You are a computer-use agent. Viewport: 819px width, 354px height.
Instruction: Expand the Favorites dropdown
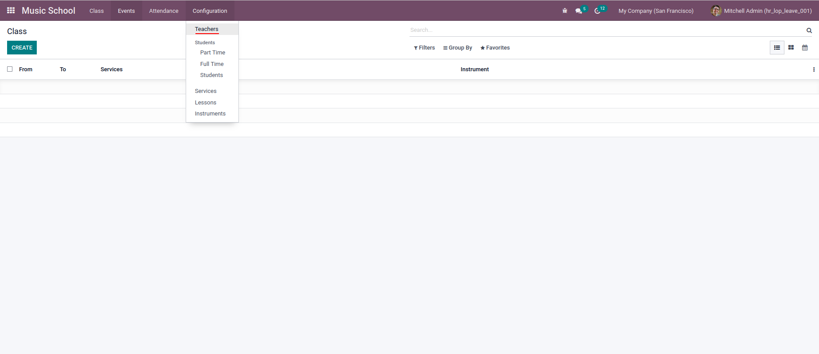click(495, 48)
